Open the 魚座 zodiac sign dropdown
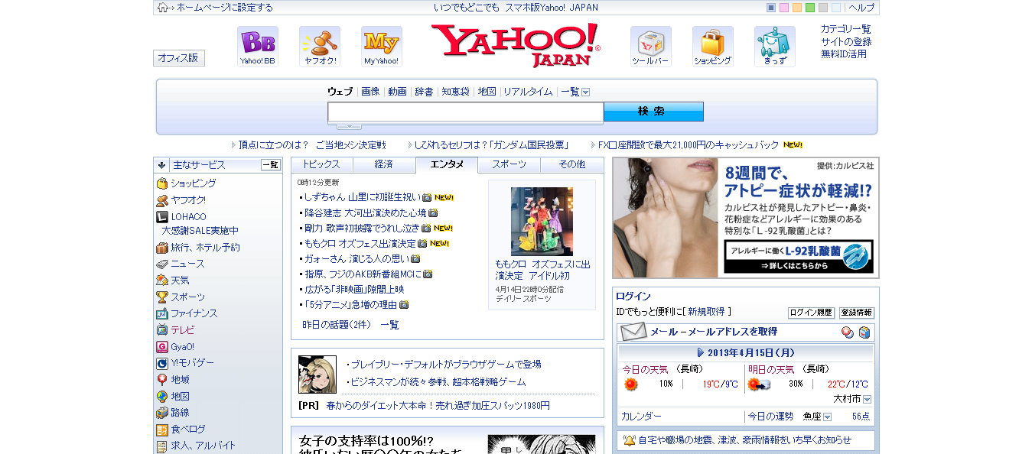The height and width of the screenshot is (454, 1032). 827,417
